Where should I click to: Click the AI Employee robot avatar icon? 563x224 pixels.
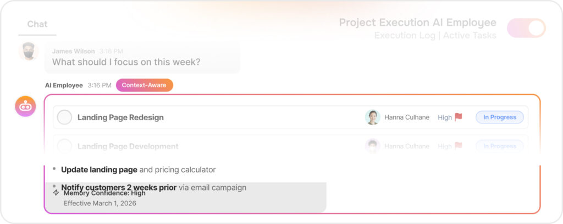25,107
